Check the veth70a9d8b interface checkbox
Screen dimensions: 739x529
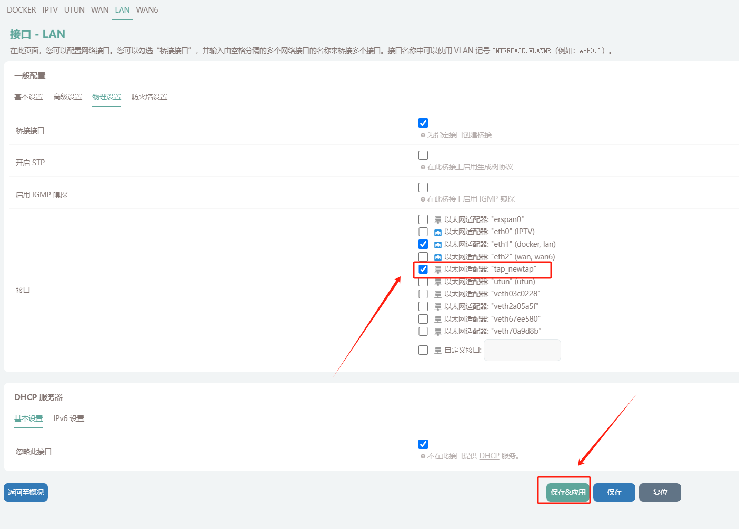click(x=423, y=331)
